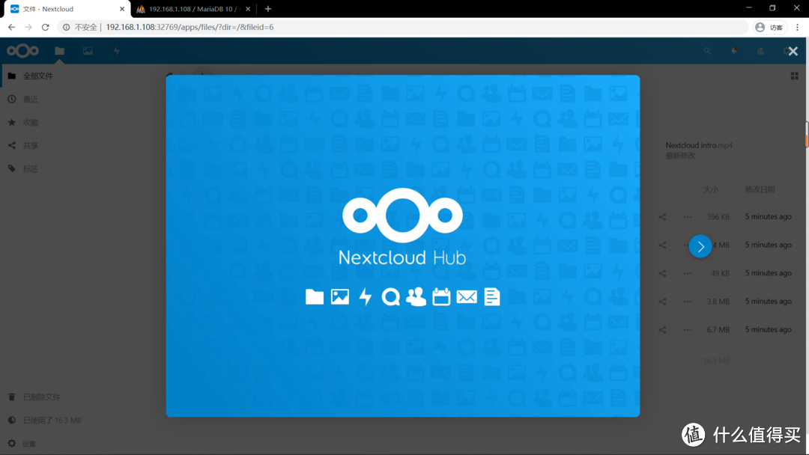Open the Chrome vertical three-dot menu
Image resolution: width=809 pixels, height=455 pixels.
[x=797, y=27]
